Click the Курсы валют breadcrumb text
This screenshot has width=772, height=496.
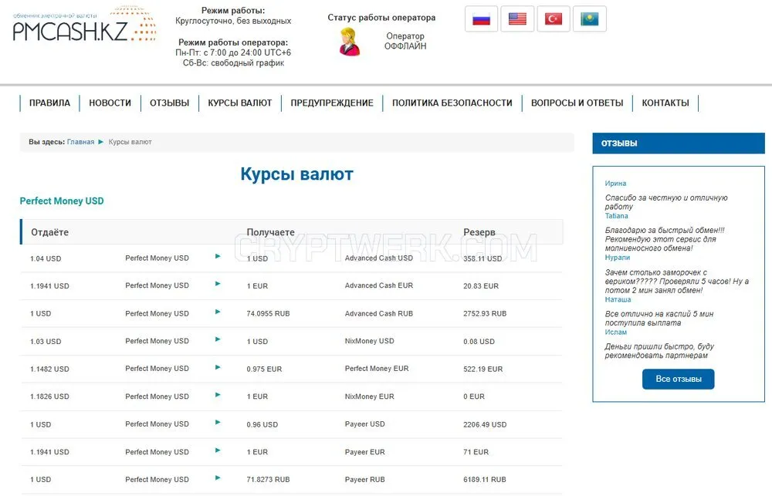[130, 142]
